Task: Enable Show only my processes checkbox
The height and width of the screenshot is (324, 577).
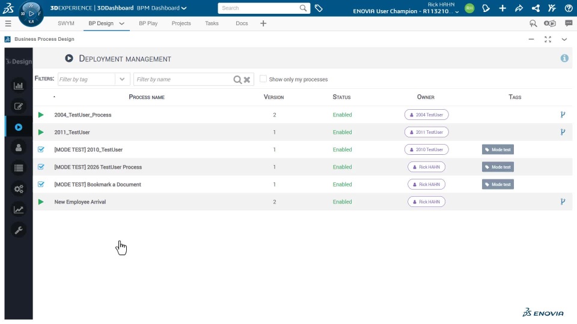Action: pos(263,79)
